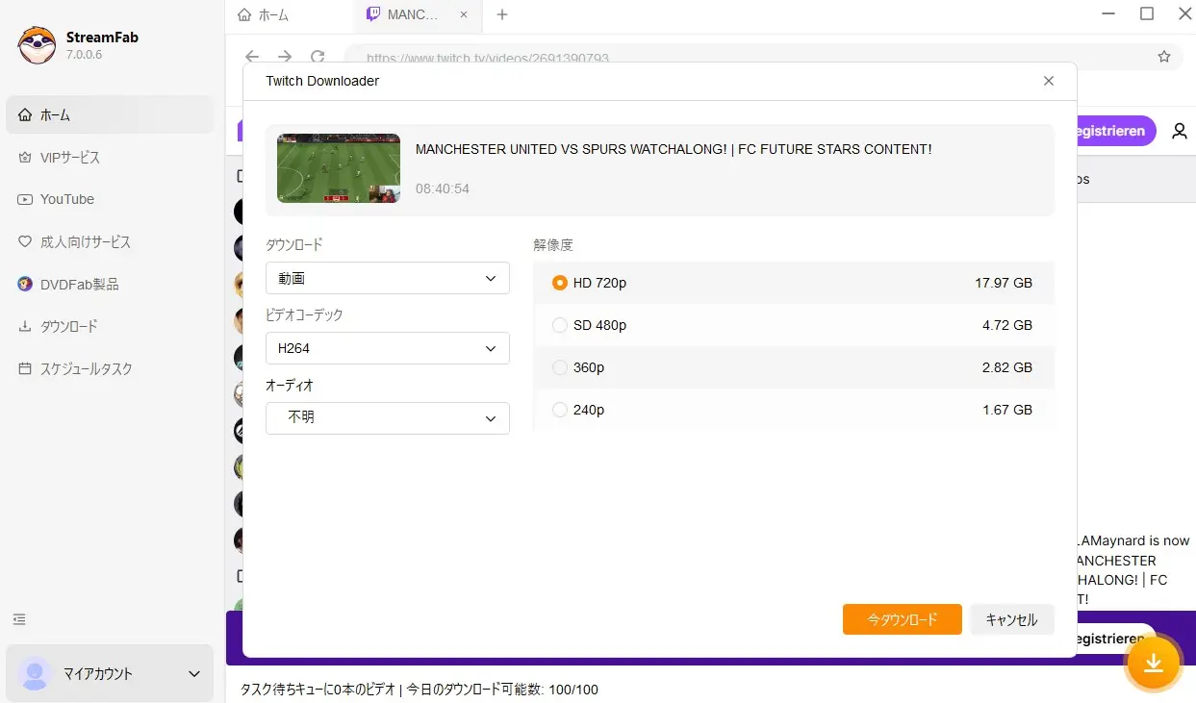The height and width of the screenshot is (703, 1196).
Task: Click the 2.82 GB file size
Action: (1007, 367)
